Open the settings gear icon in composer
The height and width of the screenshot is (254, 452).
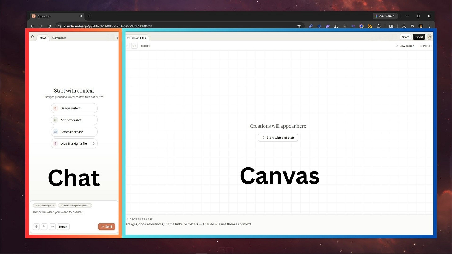[36, 227]
